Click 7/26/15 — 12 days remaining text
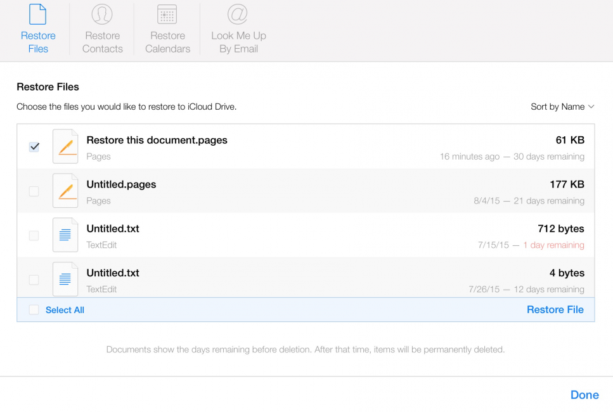Viewport: 613px width, 412px height. click(527, 289)
